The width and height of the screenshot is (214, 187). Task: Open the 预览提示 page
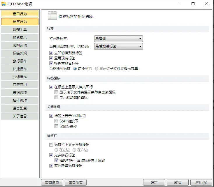[20, 37]
